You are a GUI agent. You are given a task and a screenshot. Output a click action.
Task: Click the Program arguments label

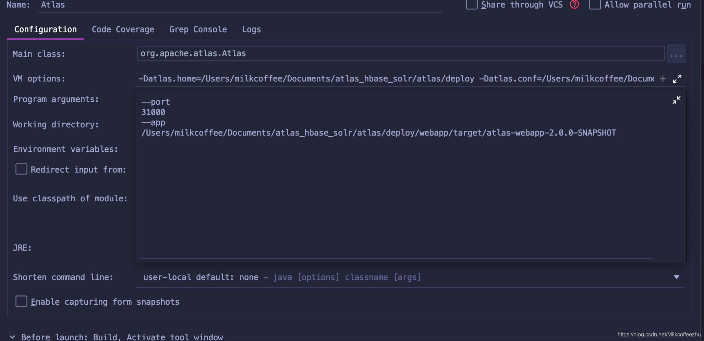point(56,99)
